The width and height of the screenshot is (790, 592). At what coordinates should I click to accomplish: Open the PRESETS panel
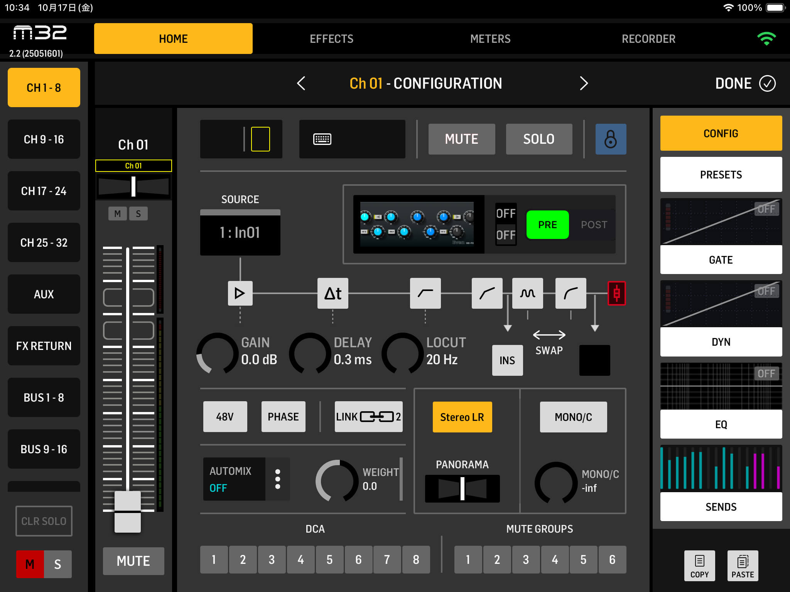[x=721, y=175]
